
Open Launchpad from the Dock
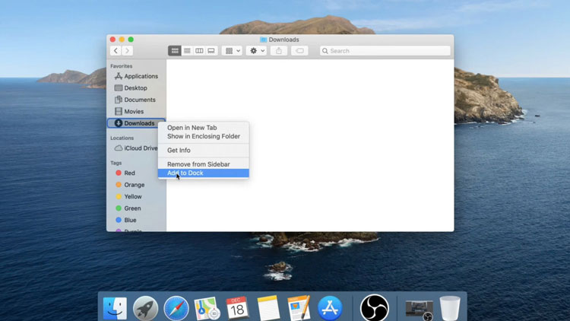145,308
